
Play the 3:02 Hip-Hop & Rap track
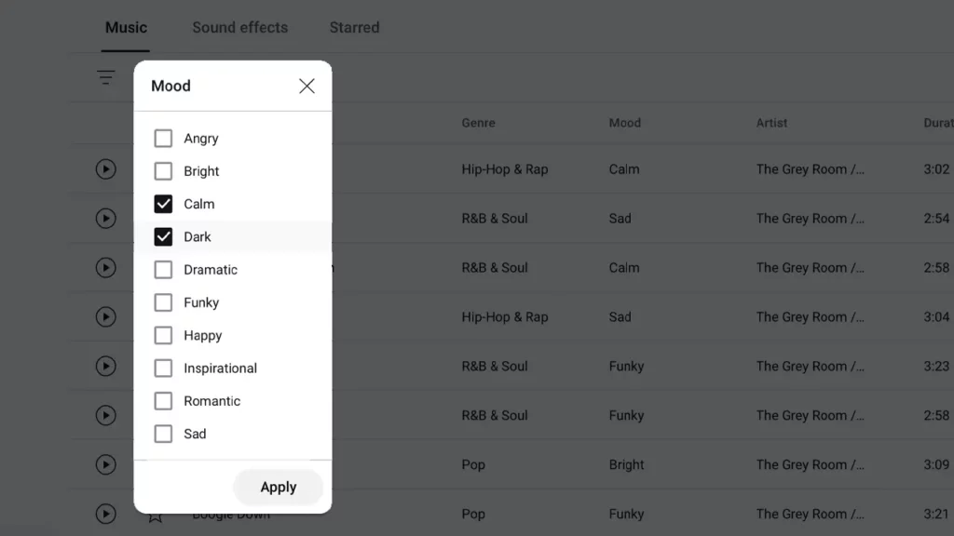(x=106, y=169)
